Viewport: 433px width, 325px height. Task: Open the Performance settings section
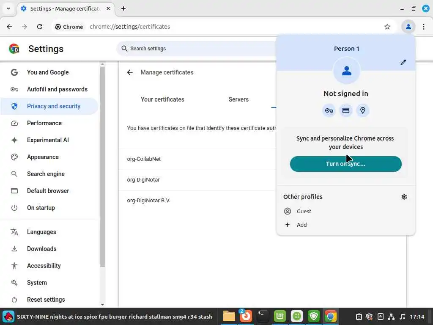(49, 123)
